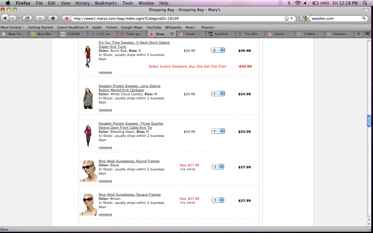373x233 pixels.
Task: Click the Home toolbar icon
Action: tap(53, 18)
